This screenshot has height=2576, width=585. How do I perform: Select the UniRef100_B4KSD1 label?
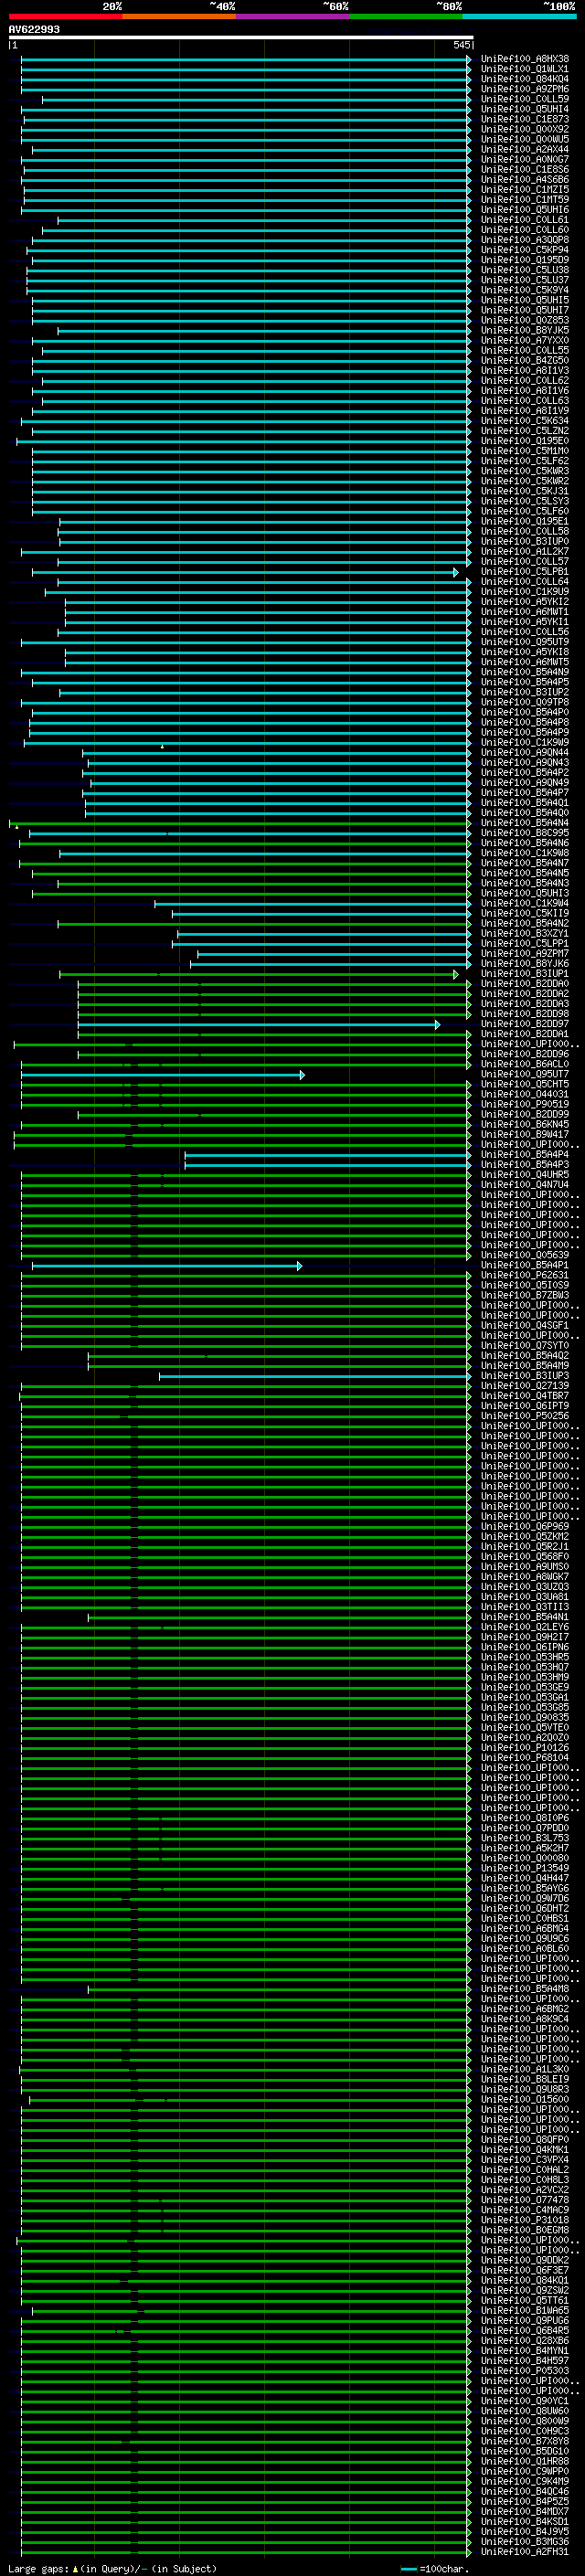(x=524, y=2522)
